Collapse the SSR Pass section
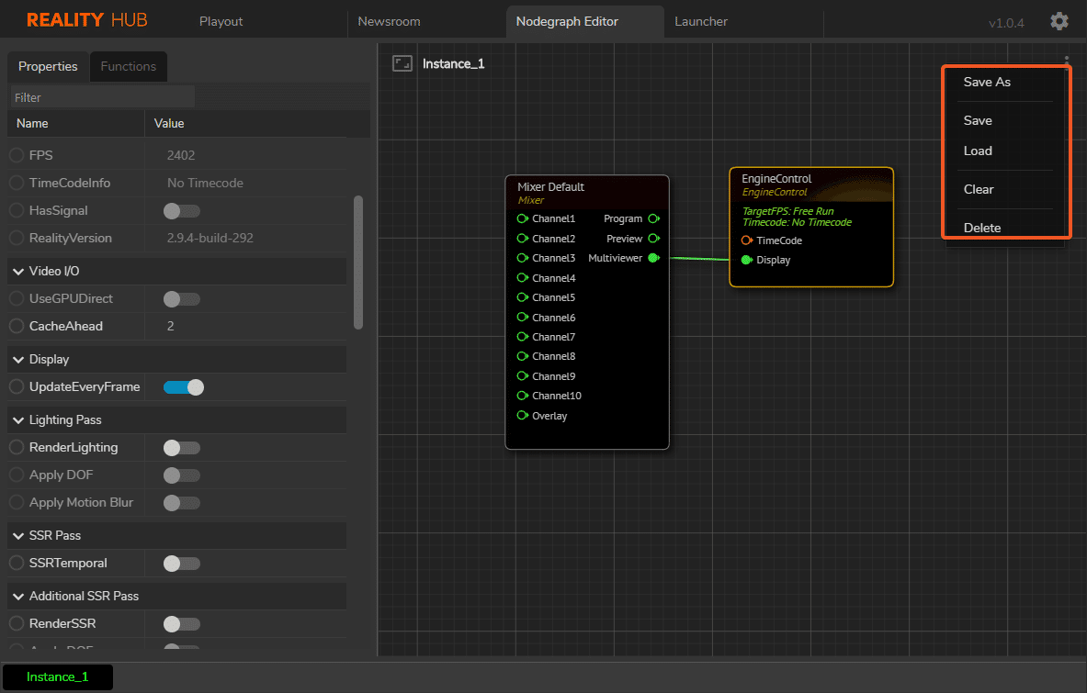 point(18,536)
